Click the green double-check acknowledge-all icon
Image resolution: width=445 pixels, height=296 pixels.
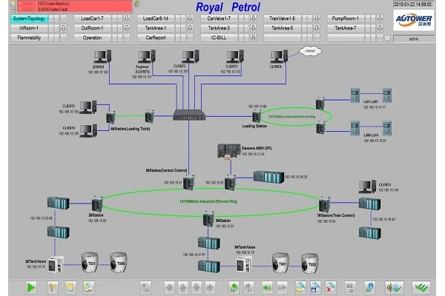pos(421,288)
